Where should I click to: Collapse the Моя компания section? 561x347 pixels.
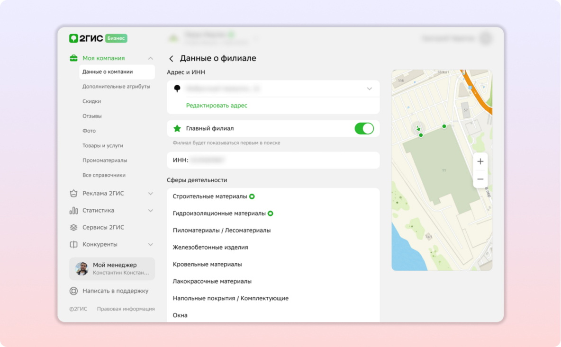point(150,58)
